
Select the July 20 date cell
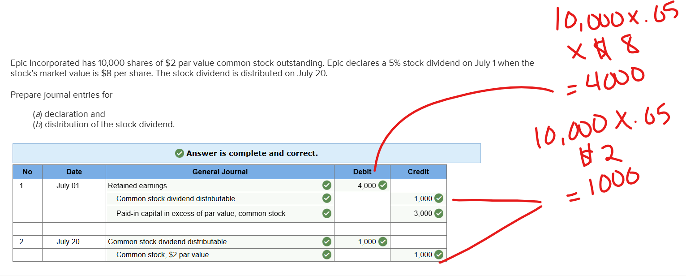[x=68, y=241]
